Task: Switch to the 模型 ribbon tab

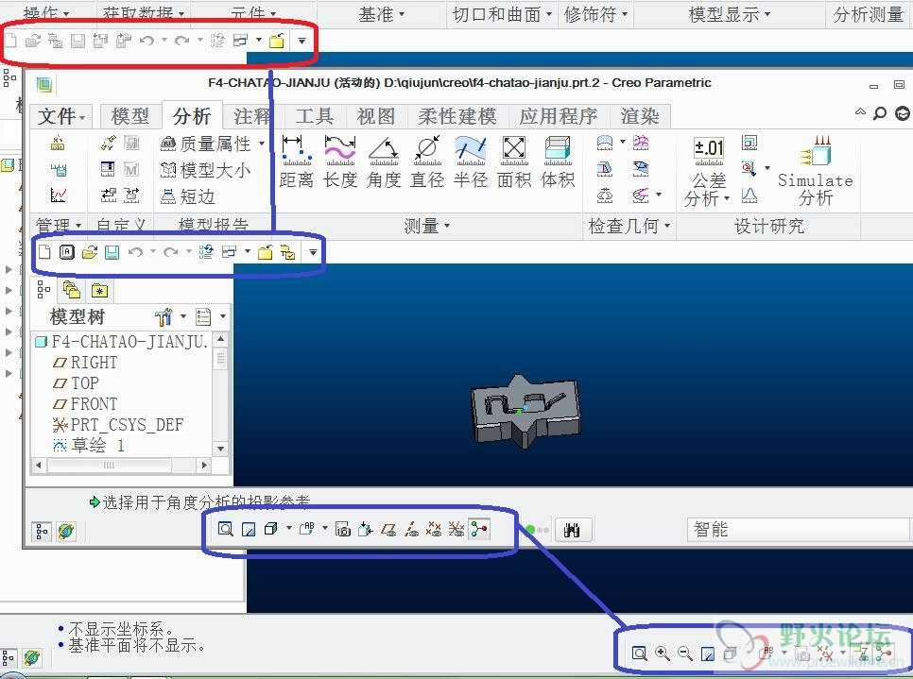Action: coord(129,116)
